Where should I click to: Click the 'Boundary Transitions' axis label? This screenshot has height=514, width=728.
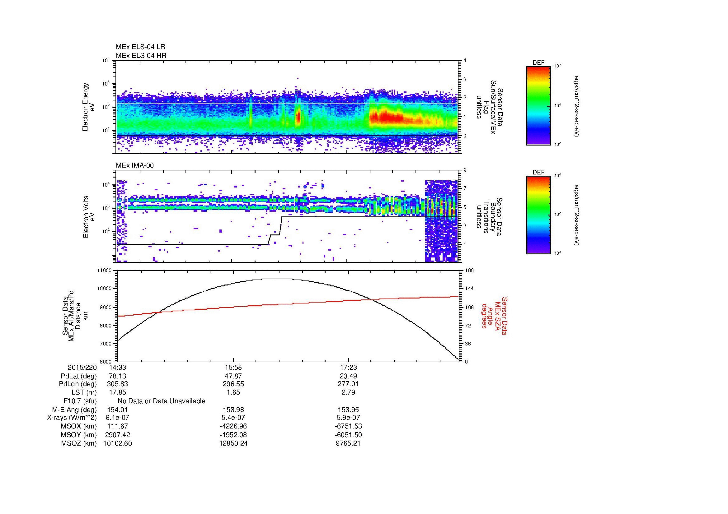(x=489, y=217)
